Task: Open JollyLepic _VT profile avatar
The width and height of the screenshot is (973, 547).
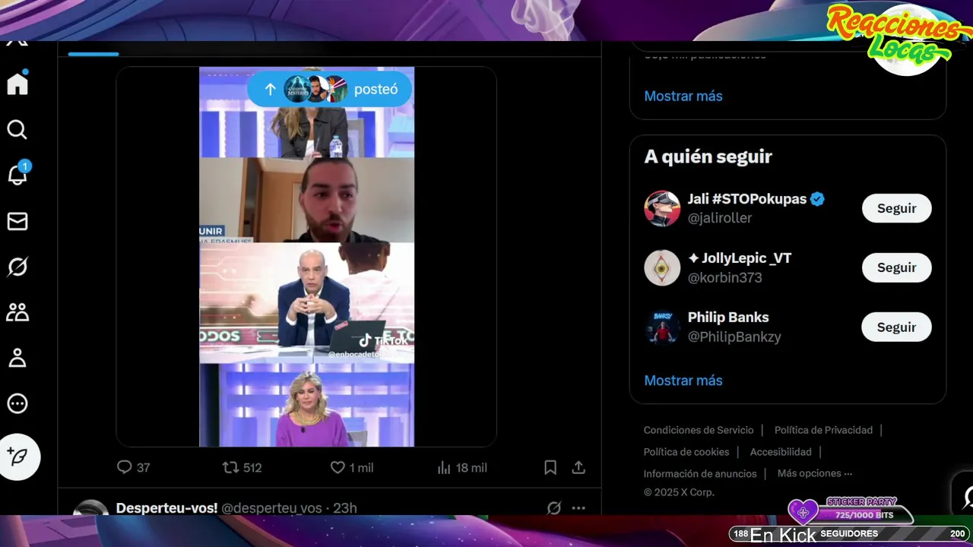Action: click(x=662, y=267)
